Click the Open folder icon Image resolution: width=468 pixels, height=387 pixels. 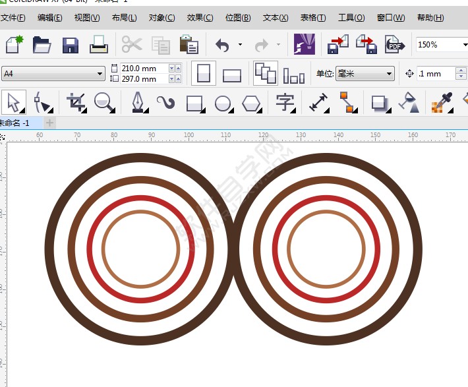coord(42,45)
